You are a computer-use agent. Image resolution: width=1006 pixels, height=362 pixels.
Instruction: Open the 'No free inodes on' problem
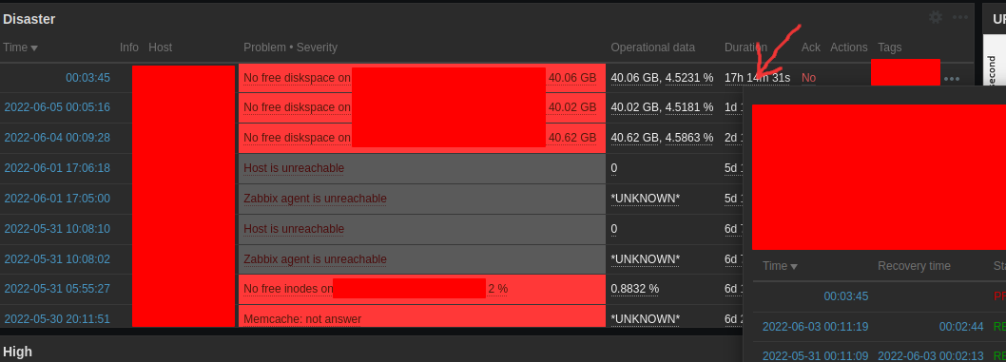click(288, 288)
